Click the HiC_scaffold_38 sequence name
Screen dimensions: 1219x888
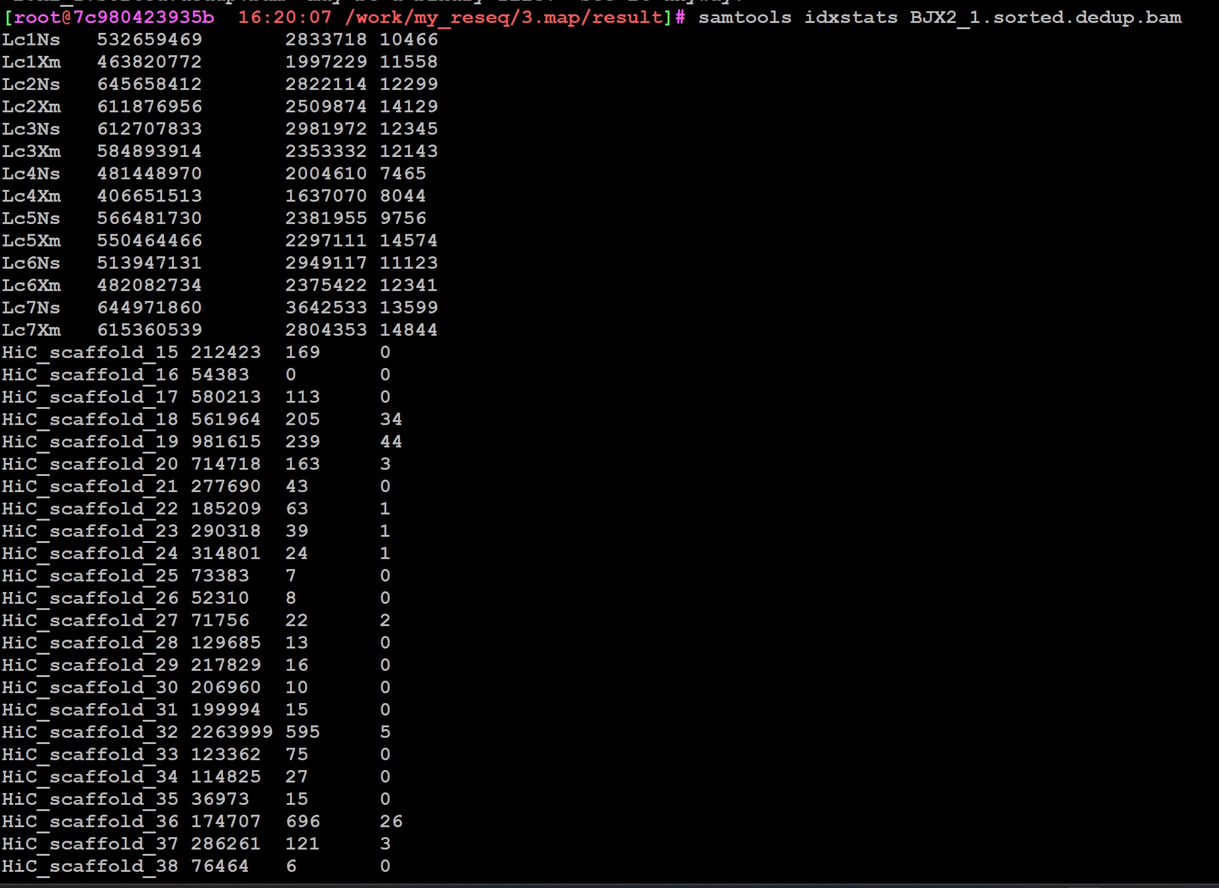click(90, 866)
